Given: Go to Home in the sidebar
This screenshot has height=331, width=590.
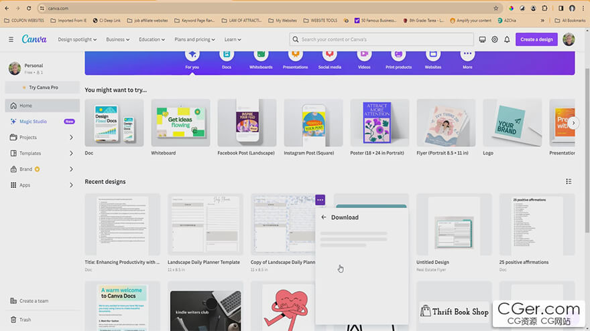Looking at the screenshot, I should pyautogui.click(x=42, y=106).
